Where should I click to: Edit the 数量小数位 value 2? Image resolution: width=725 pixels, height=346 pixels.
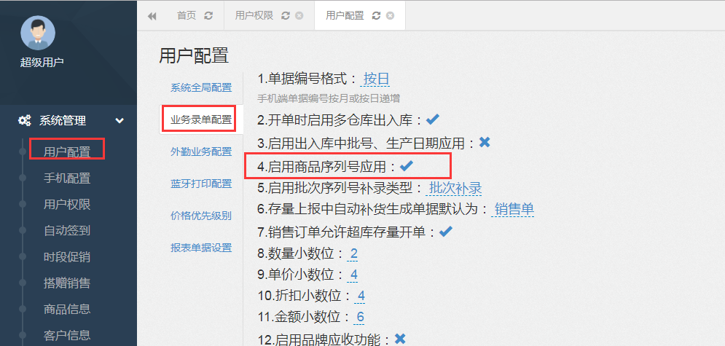(354, 253)
